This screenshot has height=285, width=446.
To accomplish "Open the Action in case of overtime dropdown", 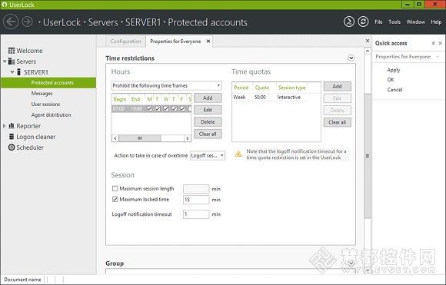I will [x=208, y=155].
